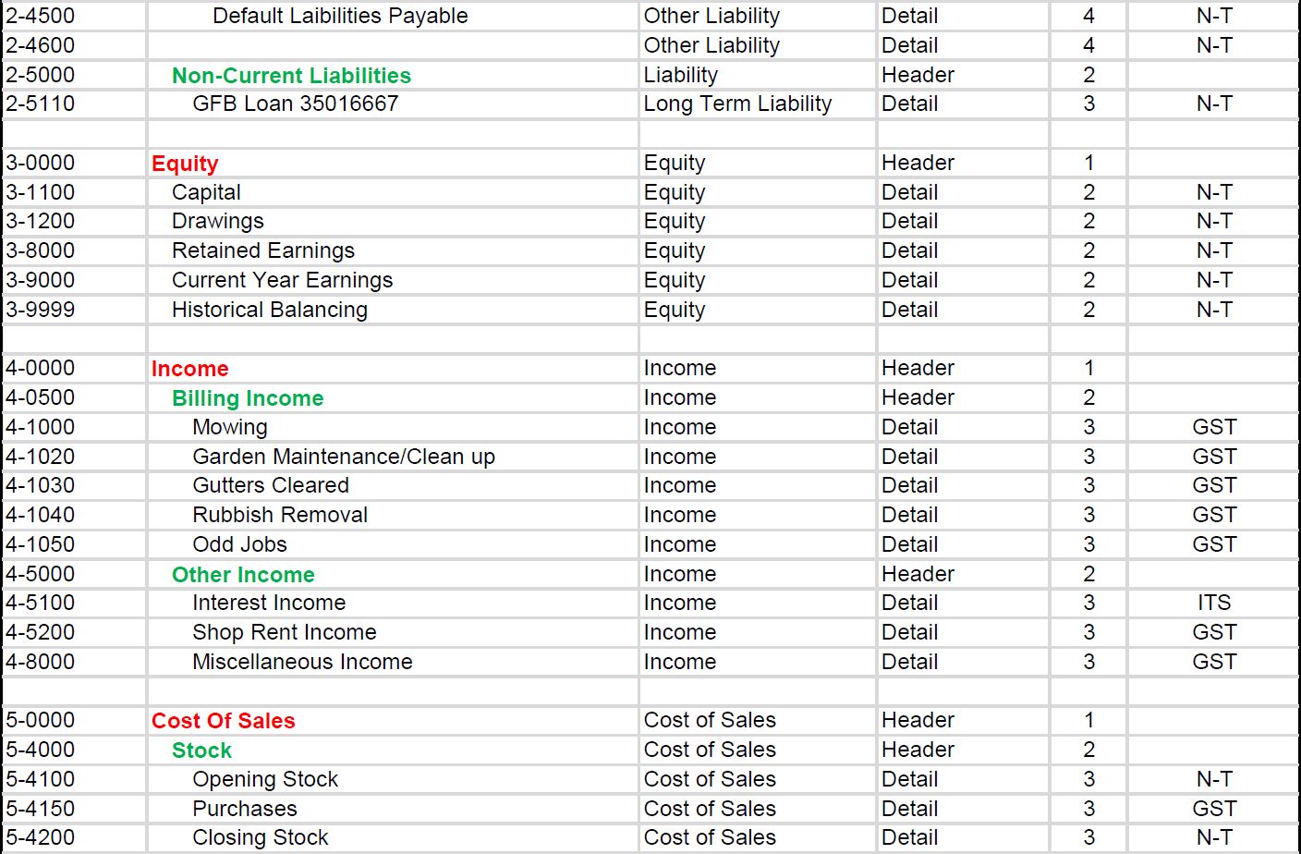Select the Equity header account row
Viewport: 1301px width, 854px height.
click(185, 163)
